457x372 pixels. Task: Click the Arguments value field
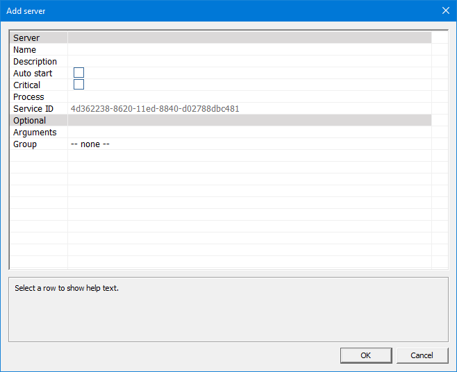coord(249,133)
